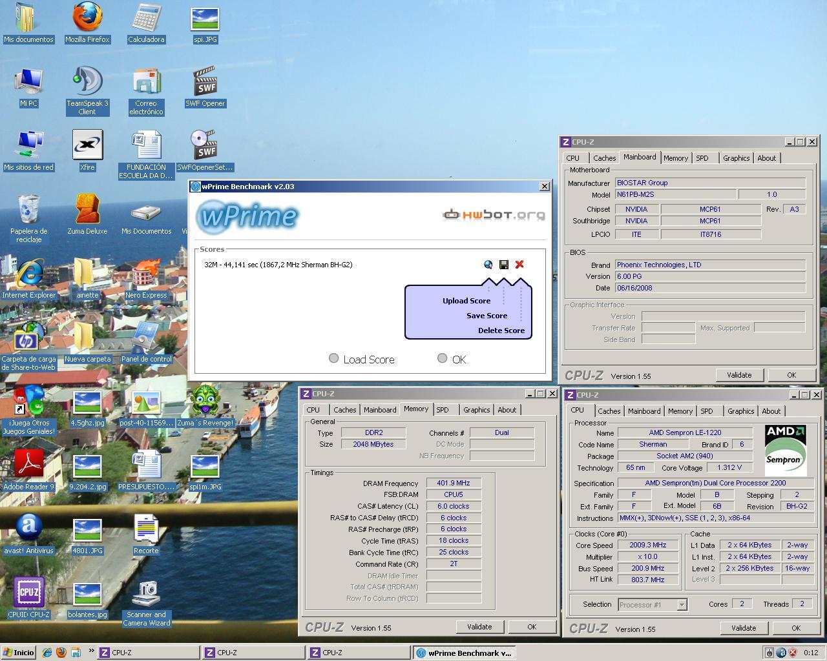Select the Load Score radio button

point(333,358)
